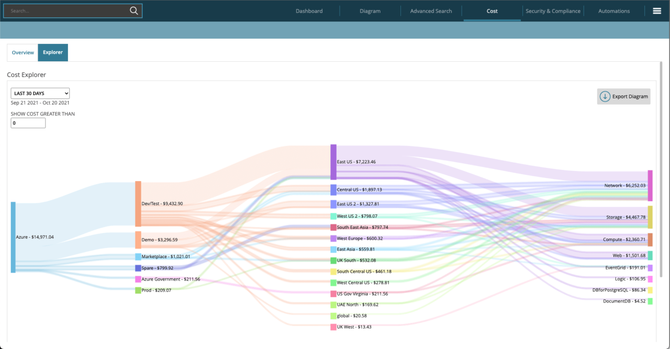This screenshot has width=670, height=349.
Task: Click the search magnifier icon
Action: 133,10
